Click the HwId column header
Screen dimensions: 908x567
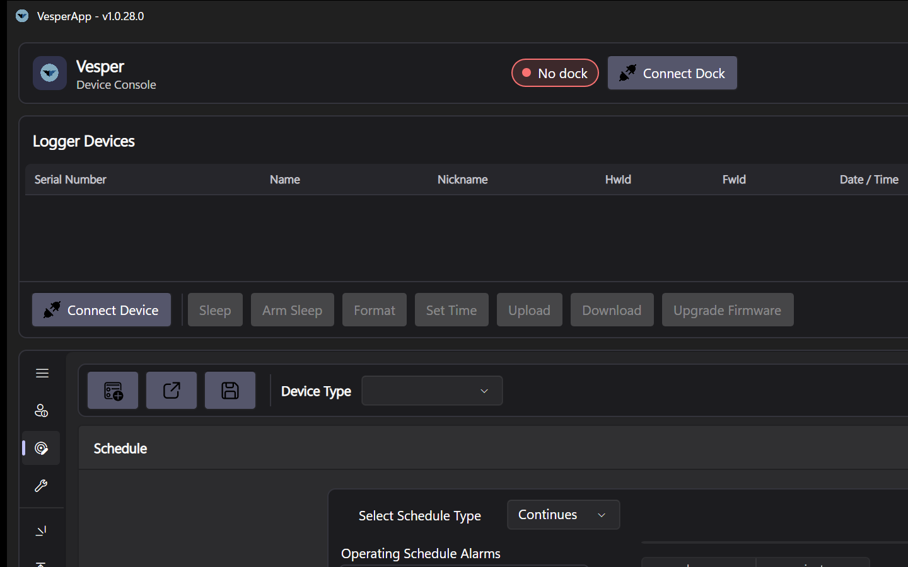coord(618,180)
